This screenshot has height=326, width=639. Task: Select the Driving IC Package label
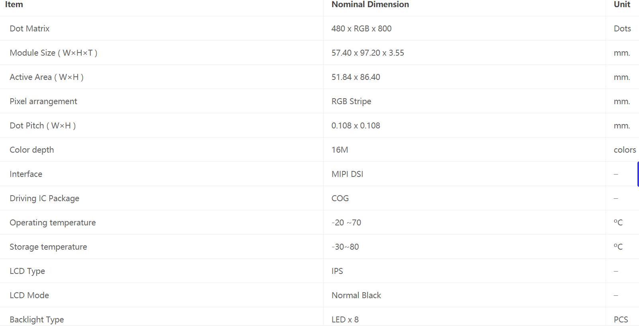pos(44,198)
